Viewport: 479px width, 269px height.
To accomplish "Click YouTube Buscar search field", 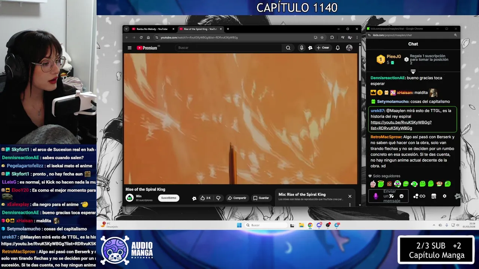I will pos(229,48).
